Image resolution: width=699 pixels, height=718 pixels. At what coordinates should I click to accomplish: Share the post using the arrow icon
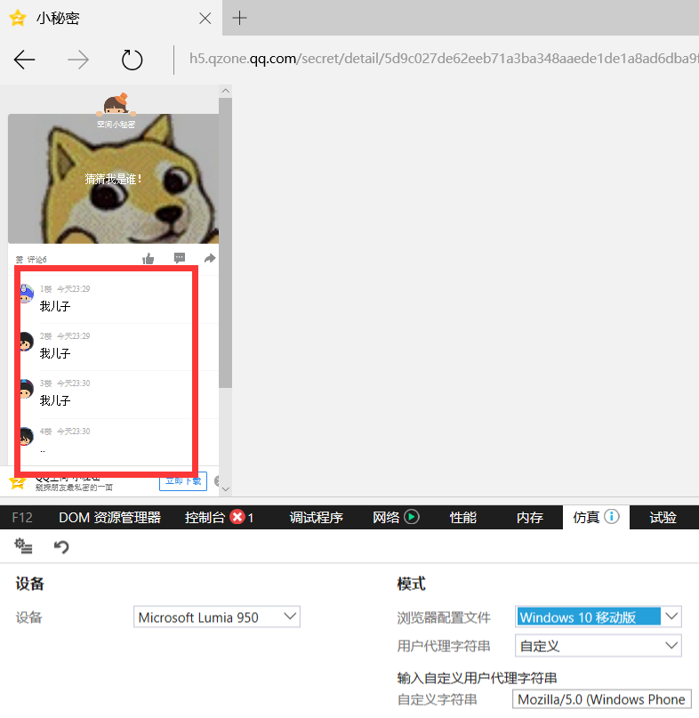(x=210, y=259)
